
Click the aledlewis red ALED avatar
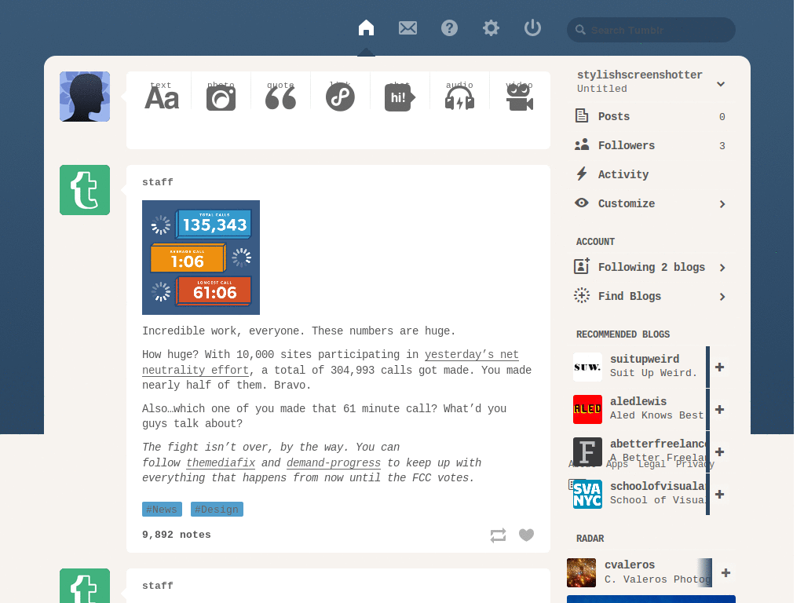(587, 409)
